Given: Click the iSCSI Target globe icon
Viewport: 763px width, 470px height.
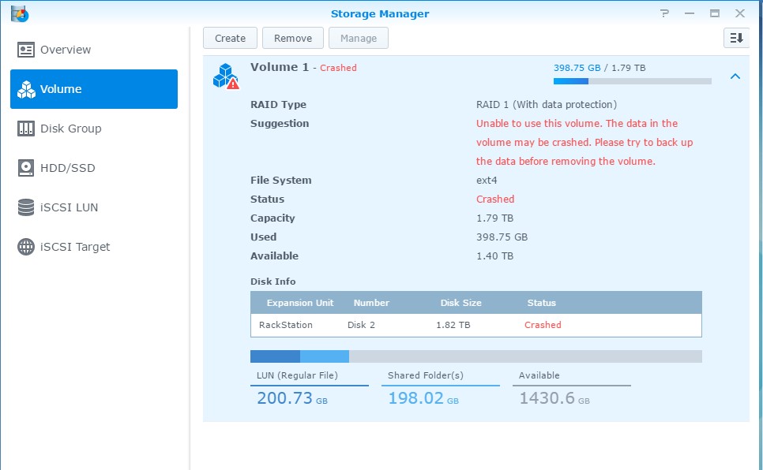Looking at the screenshot, I should 26,247.
